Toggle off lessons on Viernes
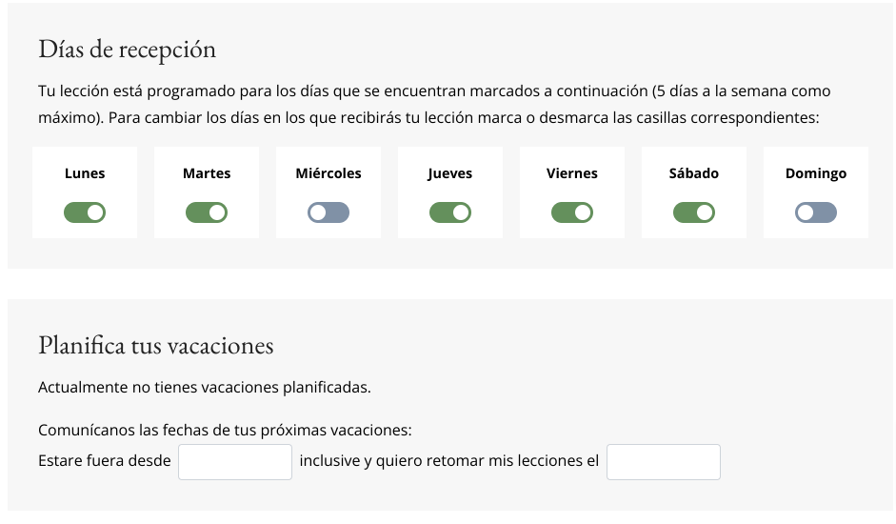The width and height of the screenshot is (896, 524). click(572, 212)
